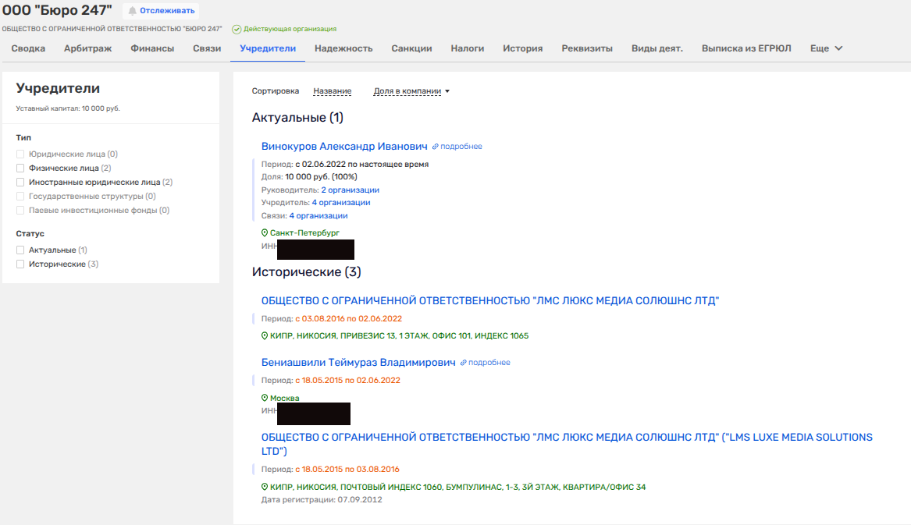The height and width of the screenshot is (525, 911).
Task: Tick the Исторические status checkbox
Action: coord(21,264)
